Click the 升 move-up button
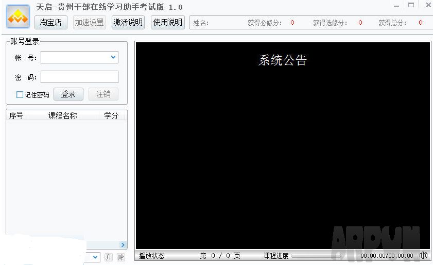Viewport: 433px width, 265px height. (108, 257)
